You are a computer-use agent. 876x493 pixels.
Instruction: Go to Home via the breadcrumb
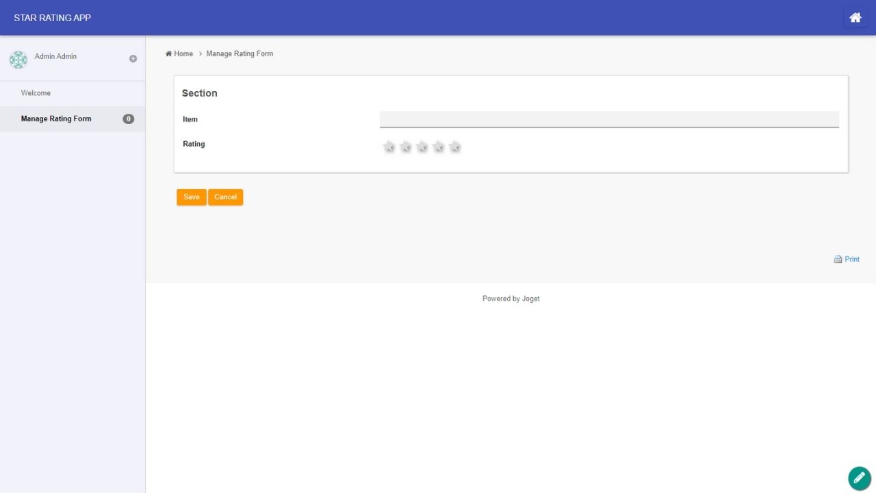(x=183, y=53)
